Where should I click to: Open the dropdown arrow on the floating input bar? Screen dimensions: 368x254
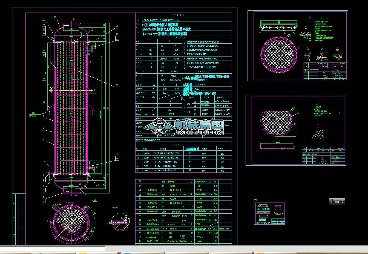pyautogui.click(x=343, y=203)
